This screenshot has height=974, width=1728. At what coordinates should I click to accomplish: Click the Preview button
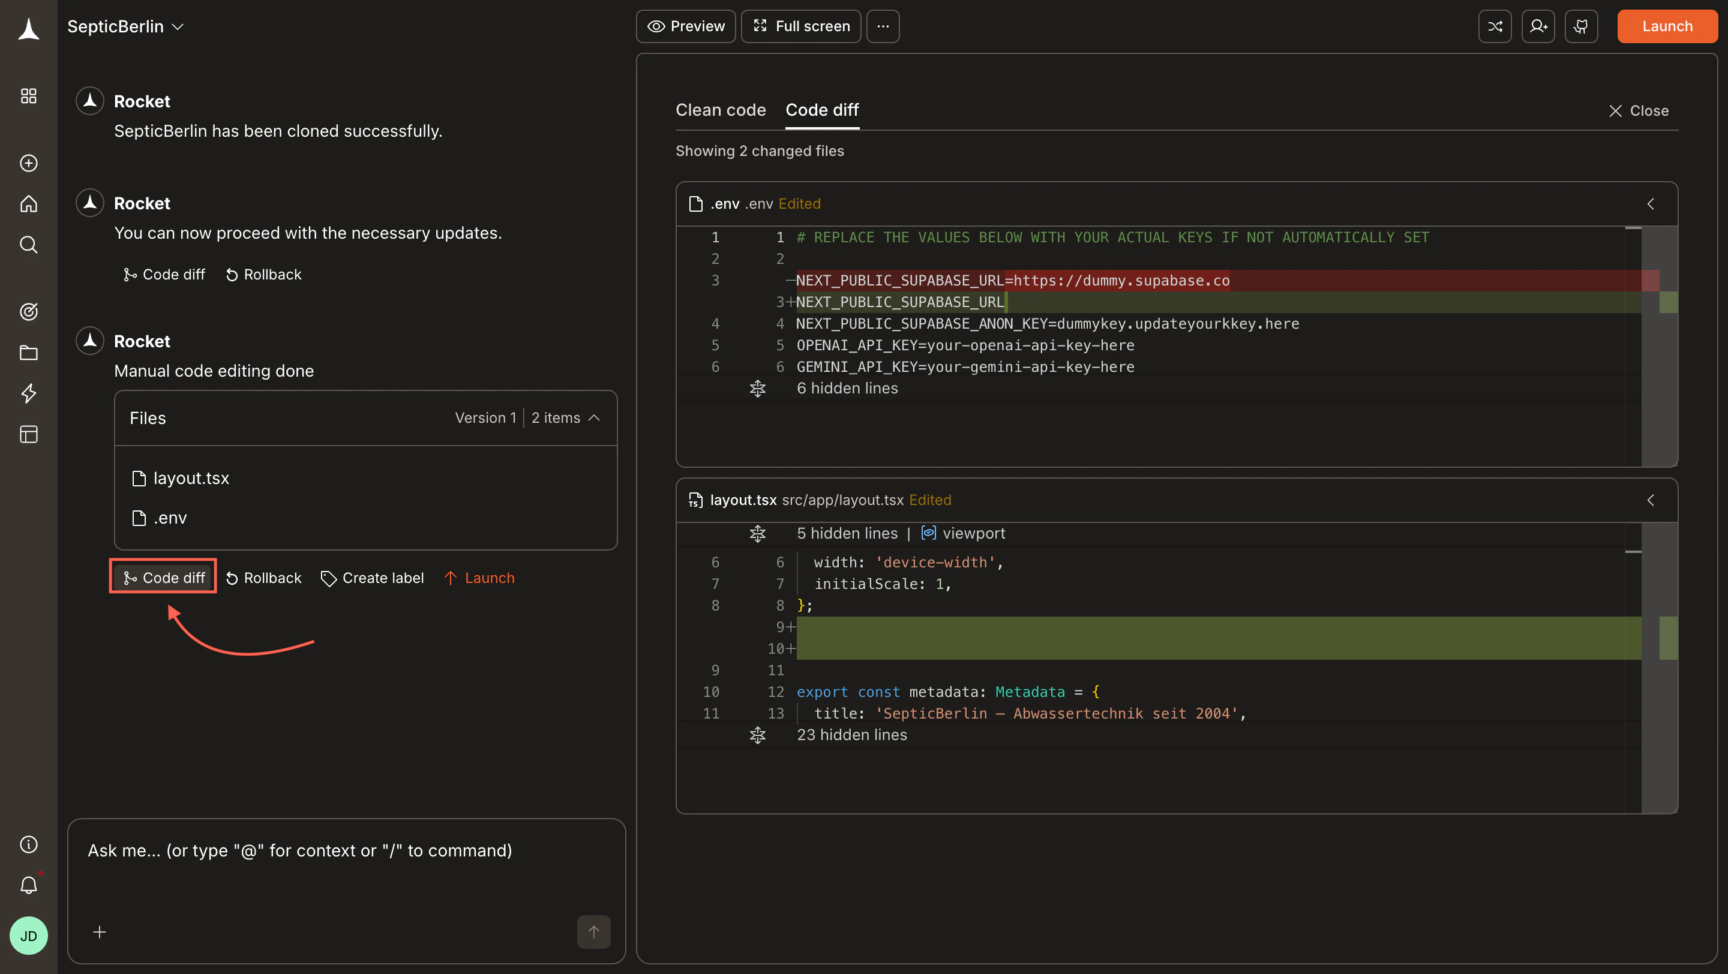click(686, 26)
